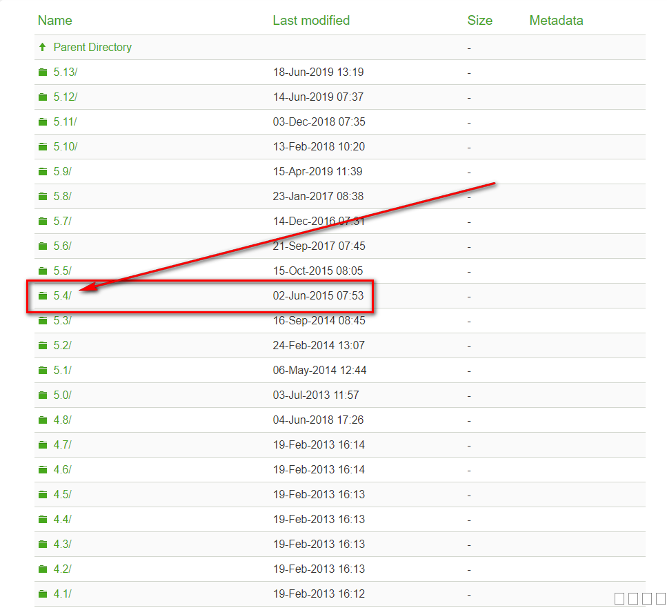Click the folder icon next to 5.13/
The height and width of the screenshot is (608, 667).
pyautogui.click(x=43, y=72)
